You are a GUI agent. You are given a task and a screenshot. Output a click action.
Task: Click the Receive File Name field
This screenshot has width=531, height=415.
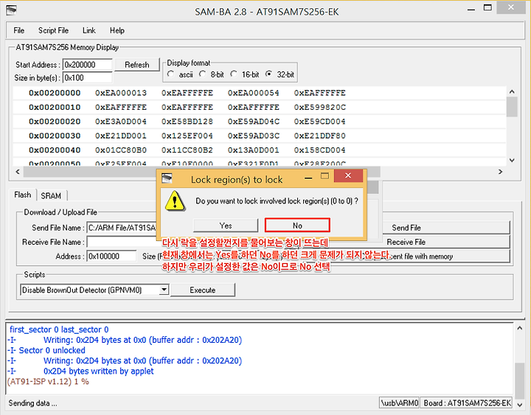pyautogui.click(x=122, y=242)
